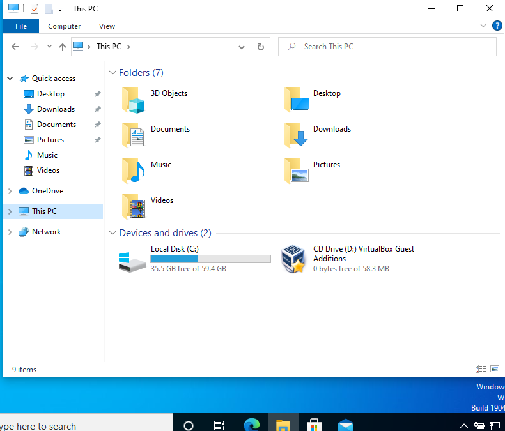This screenshot has width=505, height=431.
Task: Select the Documents folder in main pane
Action: pyautogui.click(x=156, y=135)
